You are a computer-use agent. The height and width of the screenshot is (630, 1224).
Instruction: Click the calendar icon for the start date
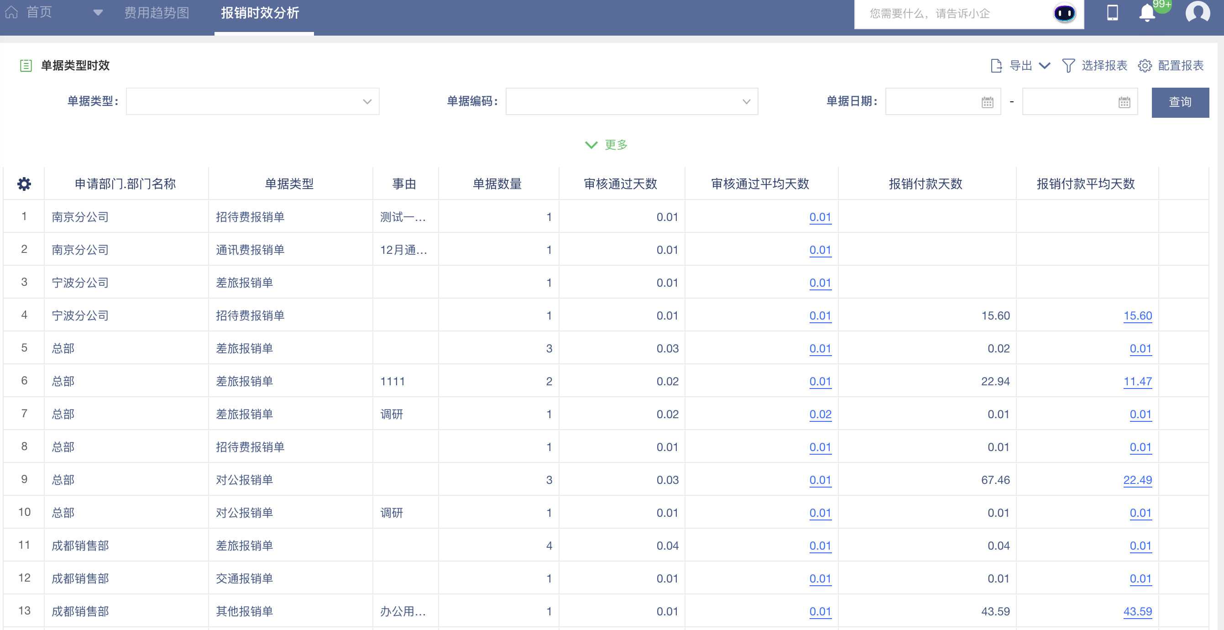tap(988, 101)
